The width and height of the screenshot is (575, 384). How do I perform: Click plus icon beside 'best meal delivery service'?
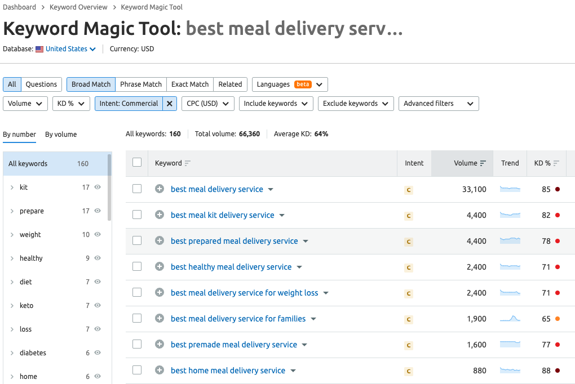pyautogui.click(x=160, y=189)
